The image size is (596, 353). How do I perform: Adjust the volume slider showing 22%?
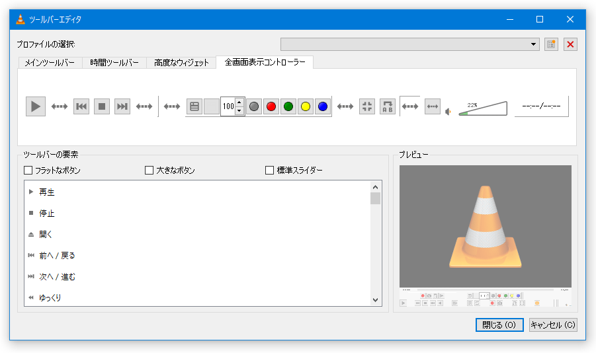(483, 108)
